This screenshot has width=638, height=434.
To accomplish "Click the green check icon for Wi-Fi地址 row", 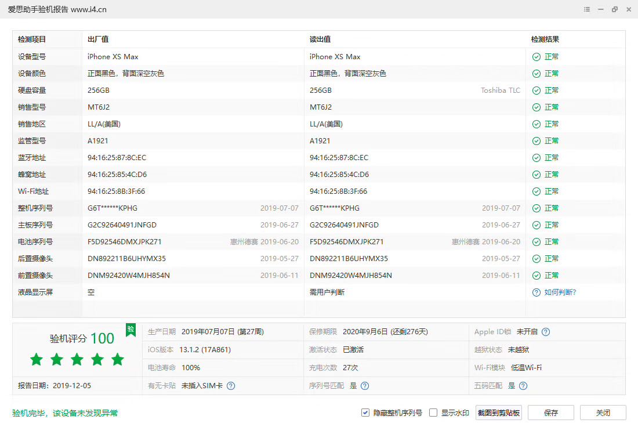I will [x=536, y=191].
